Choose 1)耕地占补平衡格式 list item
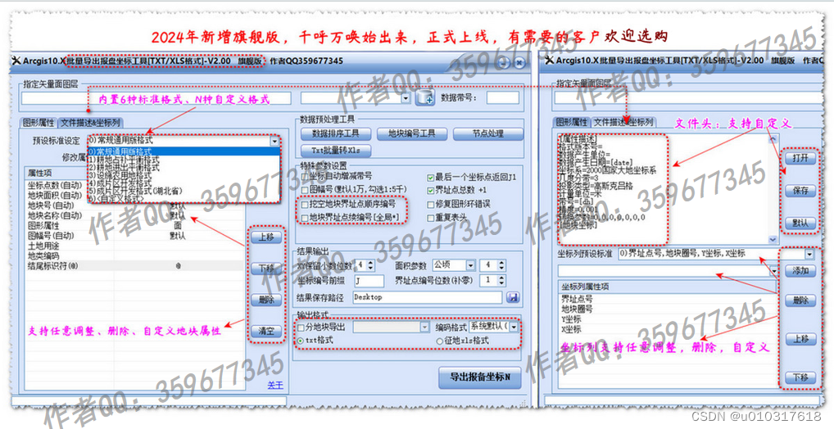The width and height of the screenshot is (834, 429). [x=184, y=160]
